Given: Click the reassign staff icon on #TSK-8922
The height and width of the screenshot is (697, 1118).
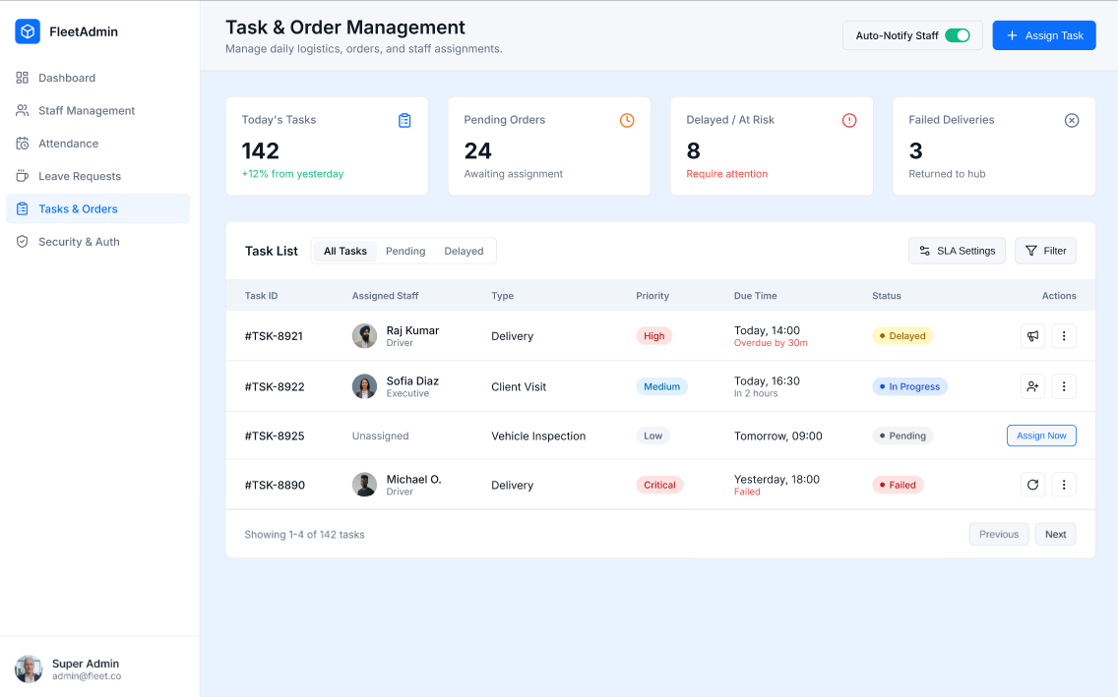Looking at the screenshot, I should coord(1032,386).
